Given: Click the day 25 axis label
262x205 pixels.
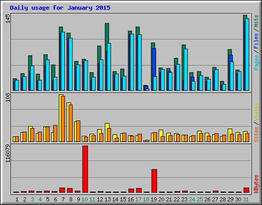Looking at the screenshot, I should pyautogui.click(x=200, y=199).
